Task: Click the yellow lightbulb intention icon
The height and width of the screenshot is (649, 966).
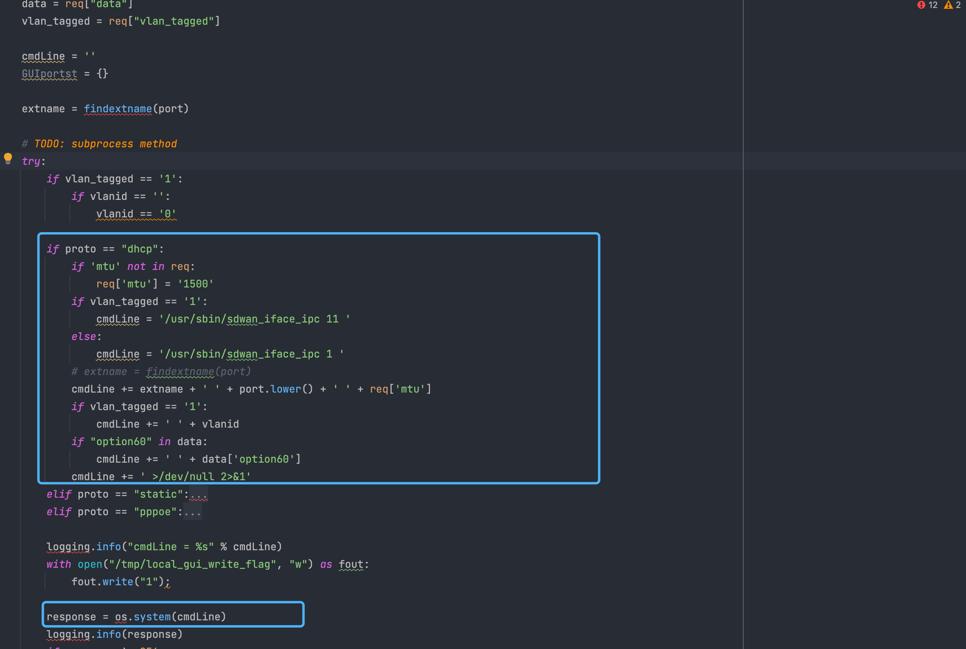Action: click(x=8, y=158)
